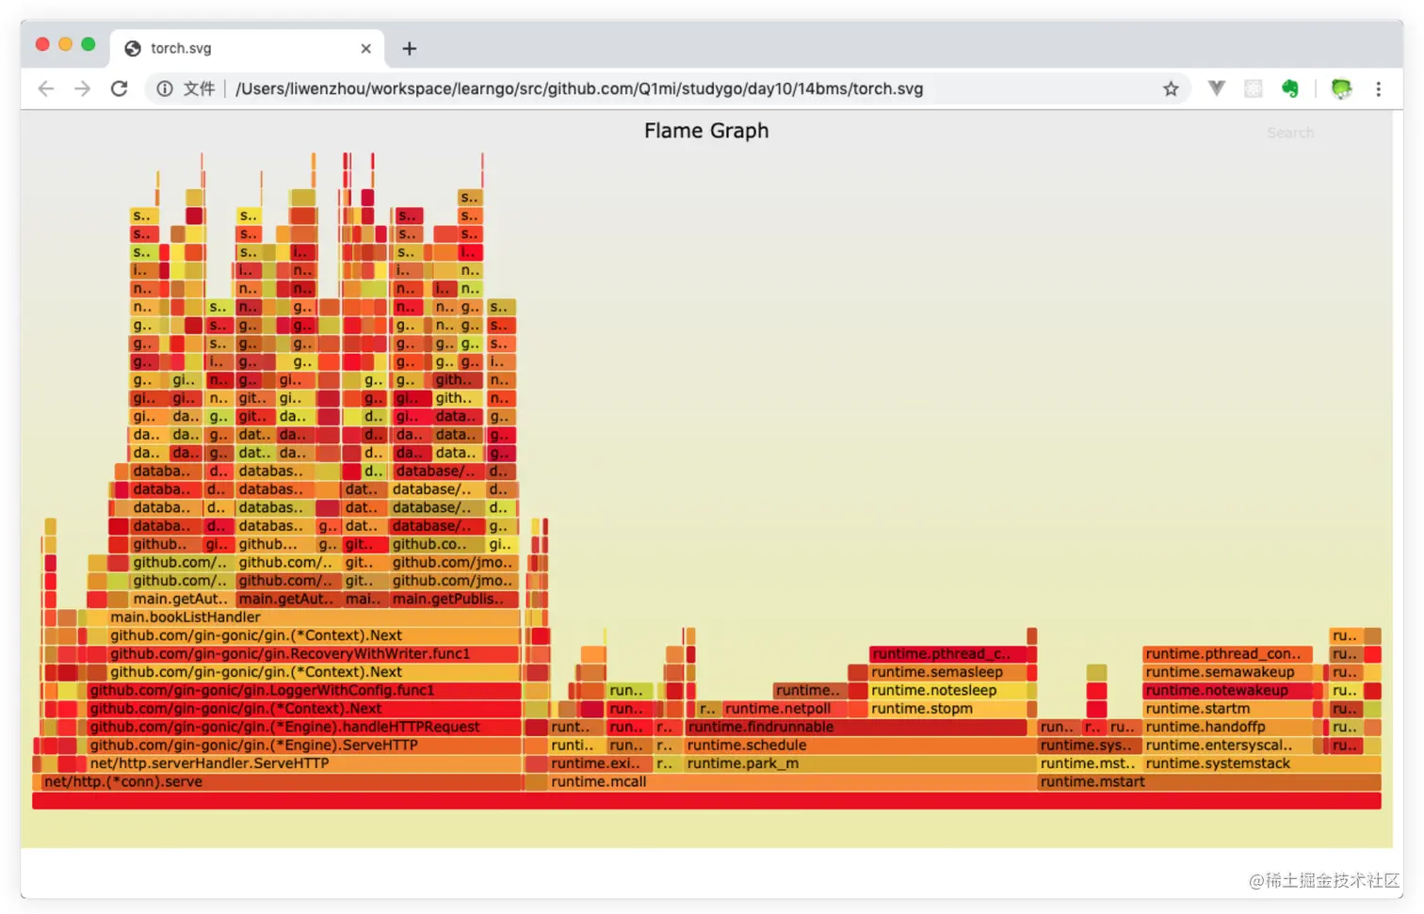Reload the torch.svg page
The width and height of the screenshot is (1424, 914).
tap(119, 88)
